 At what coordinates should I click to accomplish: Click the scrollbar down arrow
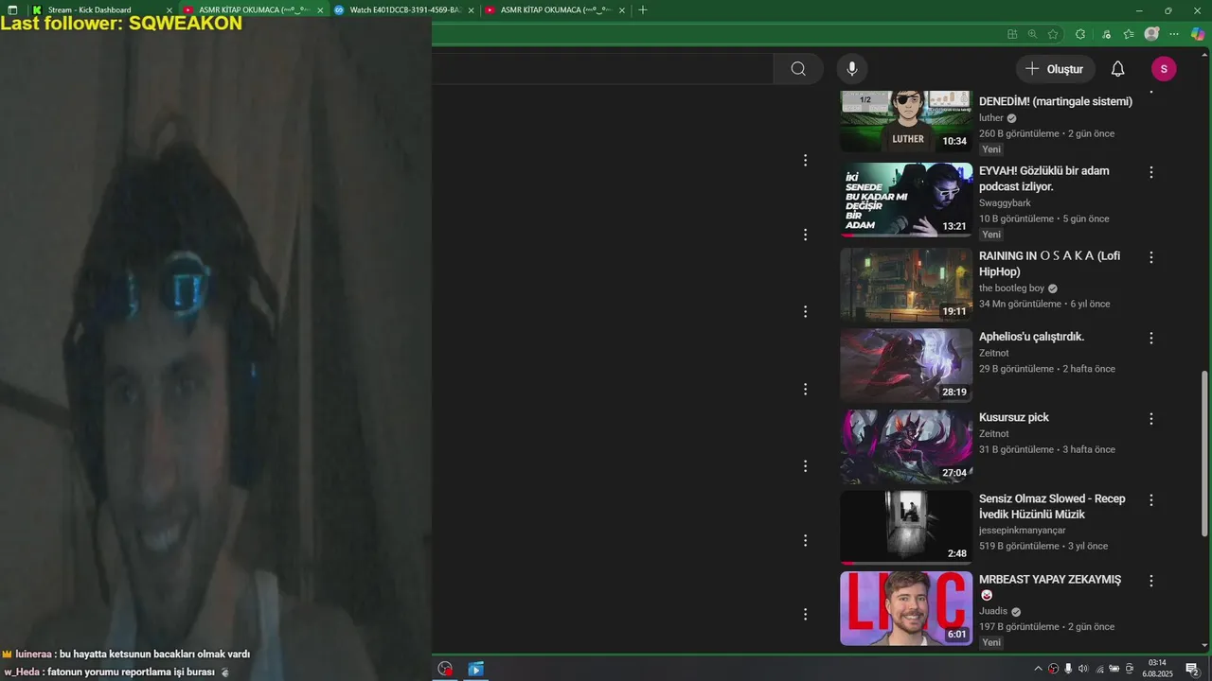click(1204, 646)
